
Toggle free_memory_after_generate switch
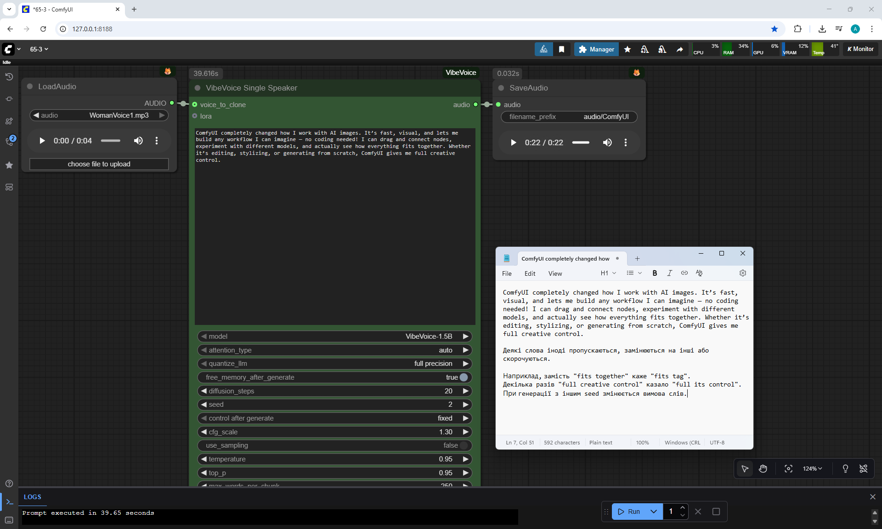pos(464,377)
